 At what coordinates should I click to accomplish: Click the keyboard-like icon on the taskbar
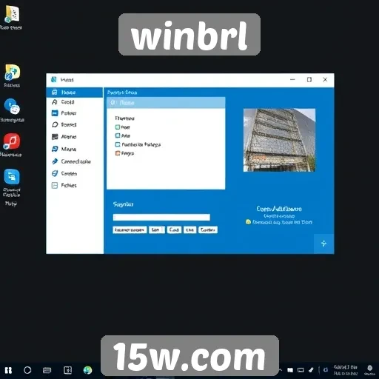point(47,370)
